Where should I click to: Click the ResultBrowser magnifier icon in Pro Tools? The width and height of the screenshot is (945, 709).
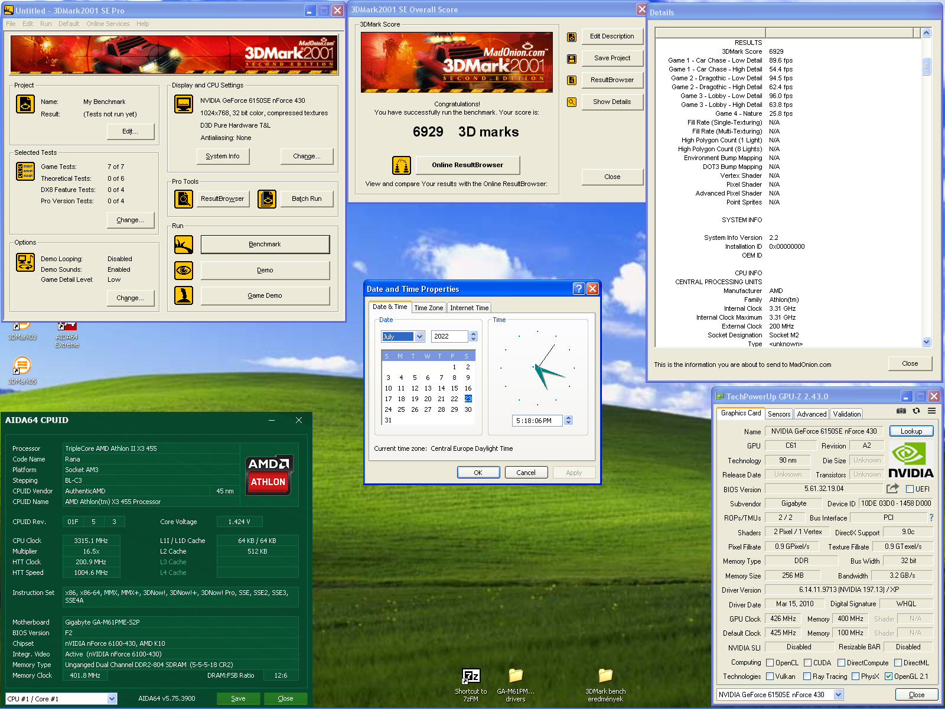pos(184,199)
